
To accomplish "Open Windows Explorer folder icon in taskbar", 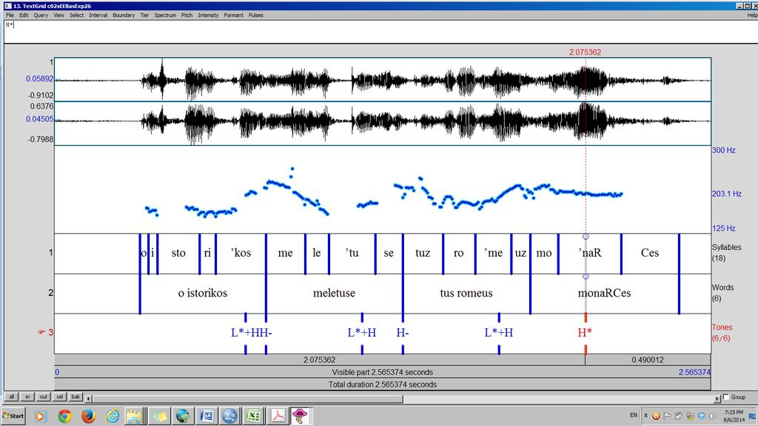I will pos(135,416).
